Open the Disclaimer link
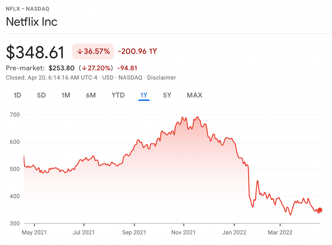332x245 pixels. [x=161, y=77]
